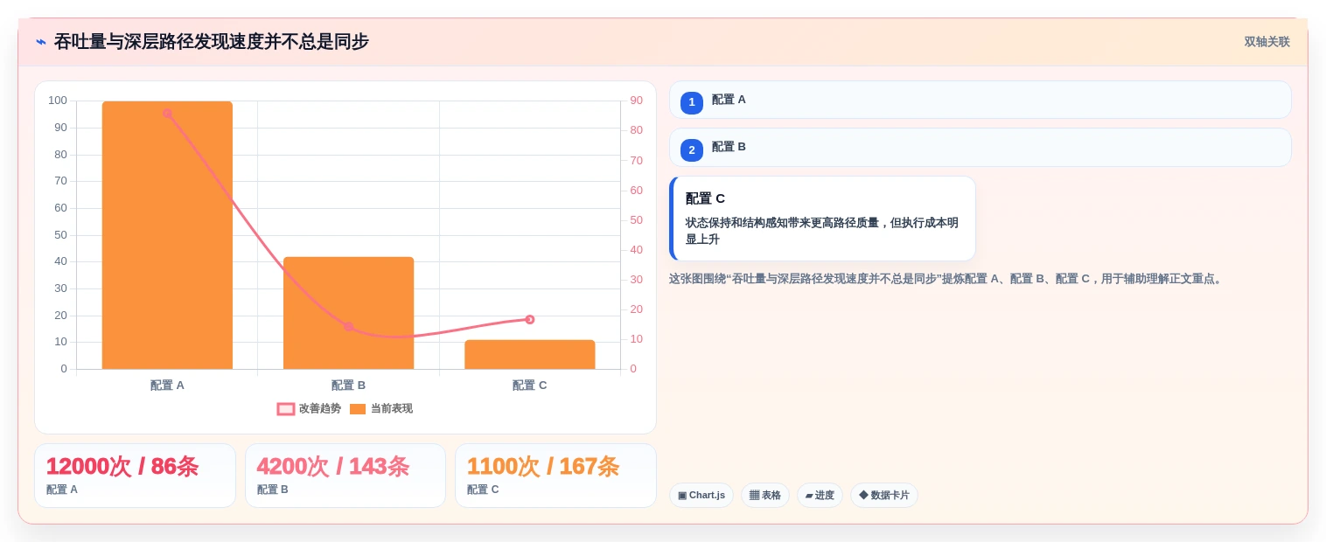
Task: Click the title 吞吐量与深层路径发现速度并不总是同步
Action: point(212,42)
